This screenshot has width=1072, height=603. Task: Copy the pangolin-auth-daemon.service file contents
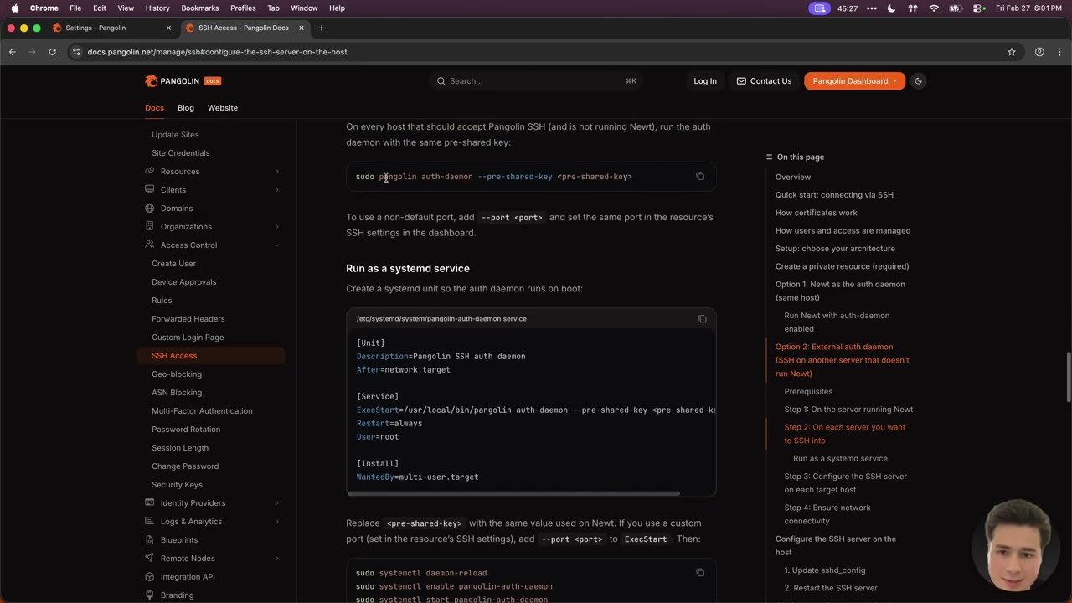[703, 318]
